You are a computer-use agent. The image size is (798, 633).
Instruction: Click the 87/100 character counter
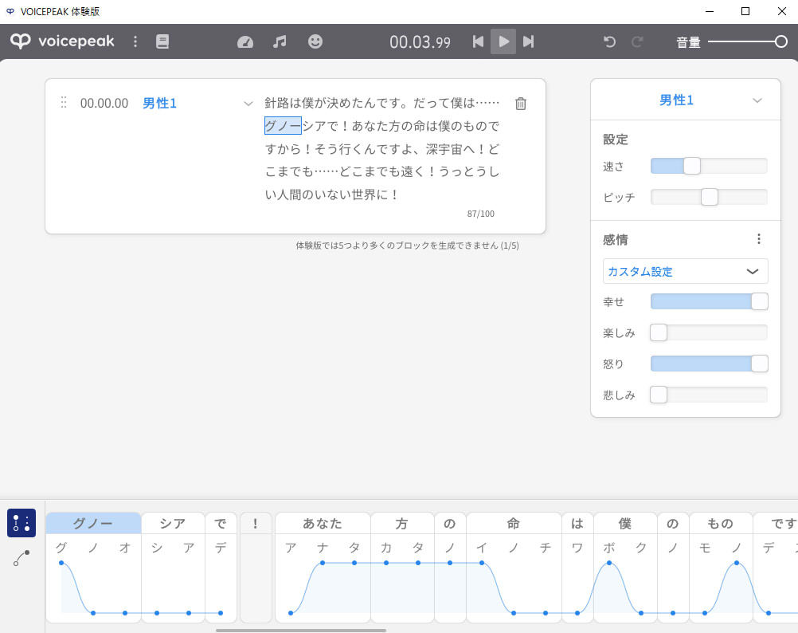click(480, 214)
